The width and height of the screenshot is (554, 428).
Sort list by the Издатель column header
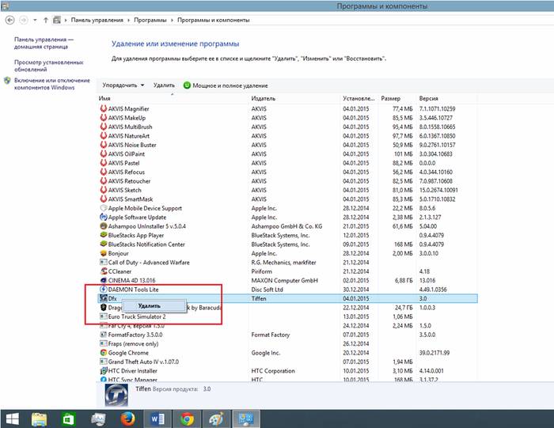264,98
